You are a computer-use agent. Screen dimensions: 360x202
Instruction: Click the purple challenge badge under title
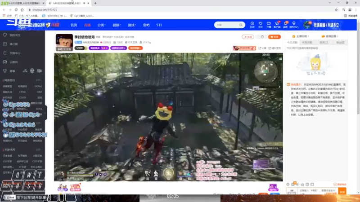click(99, 48)
